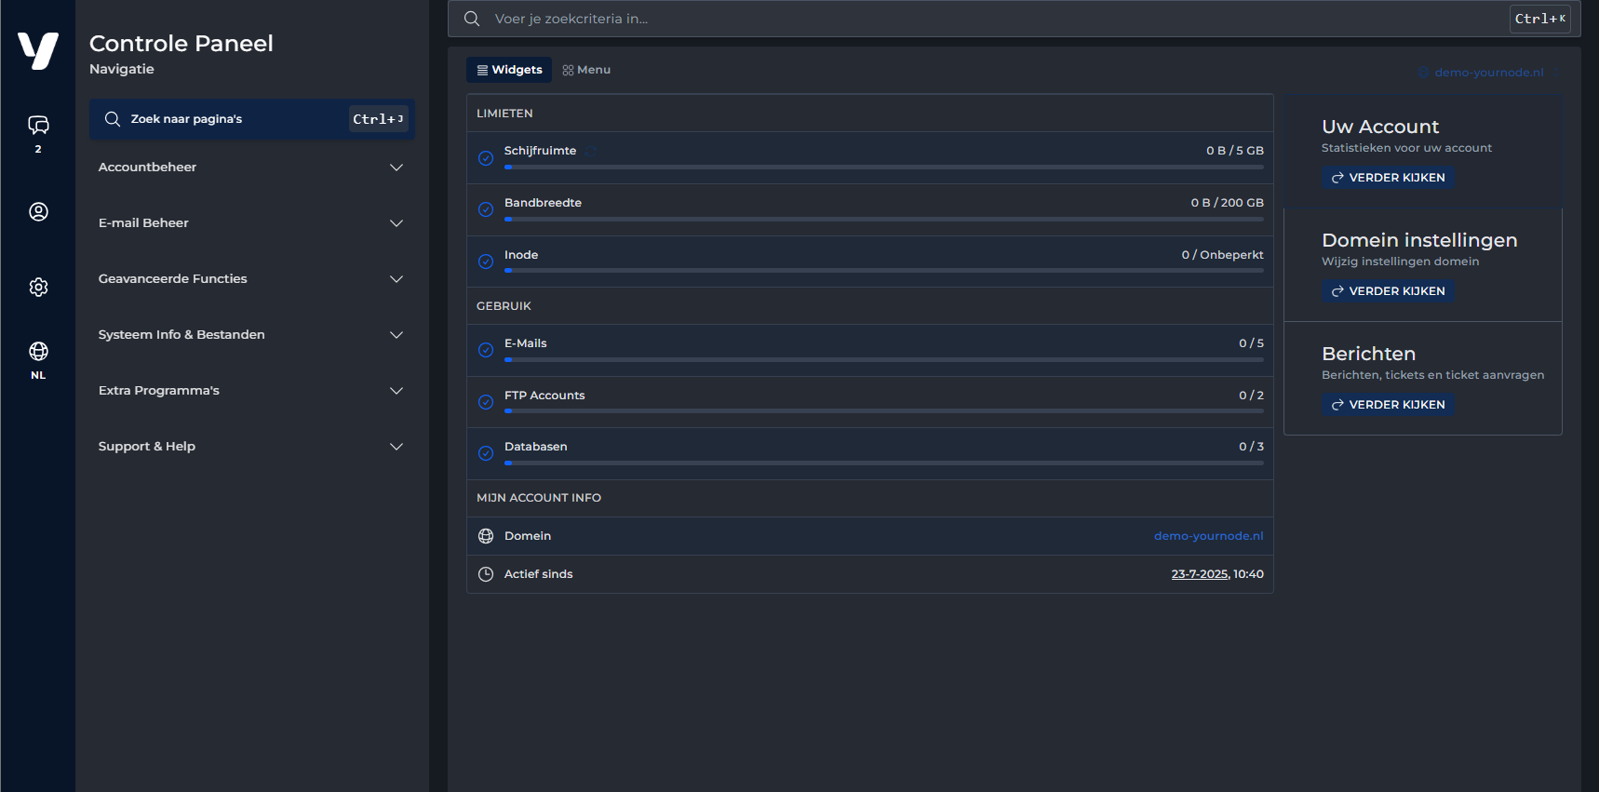The image size is (1599, 792).
Task: Click the Ctrl+J shortcut badge
Action: (x=378, y=119)
